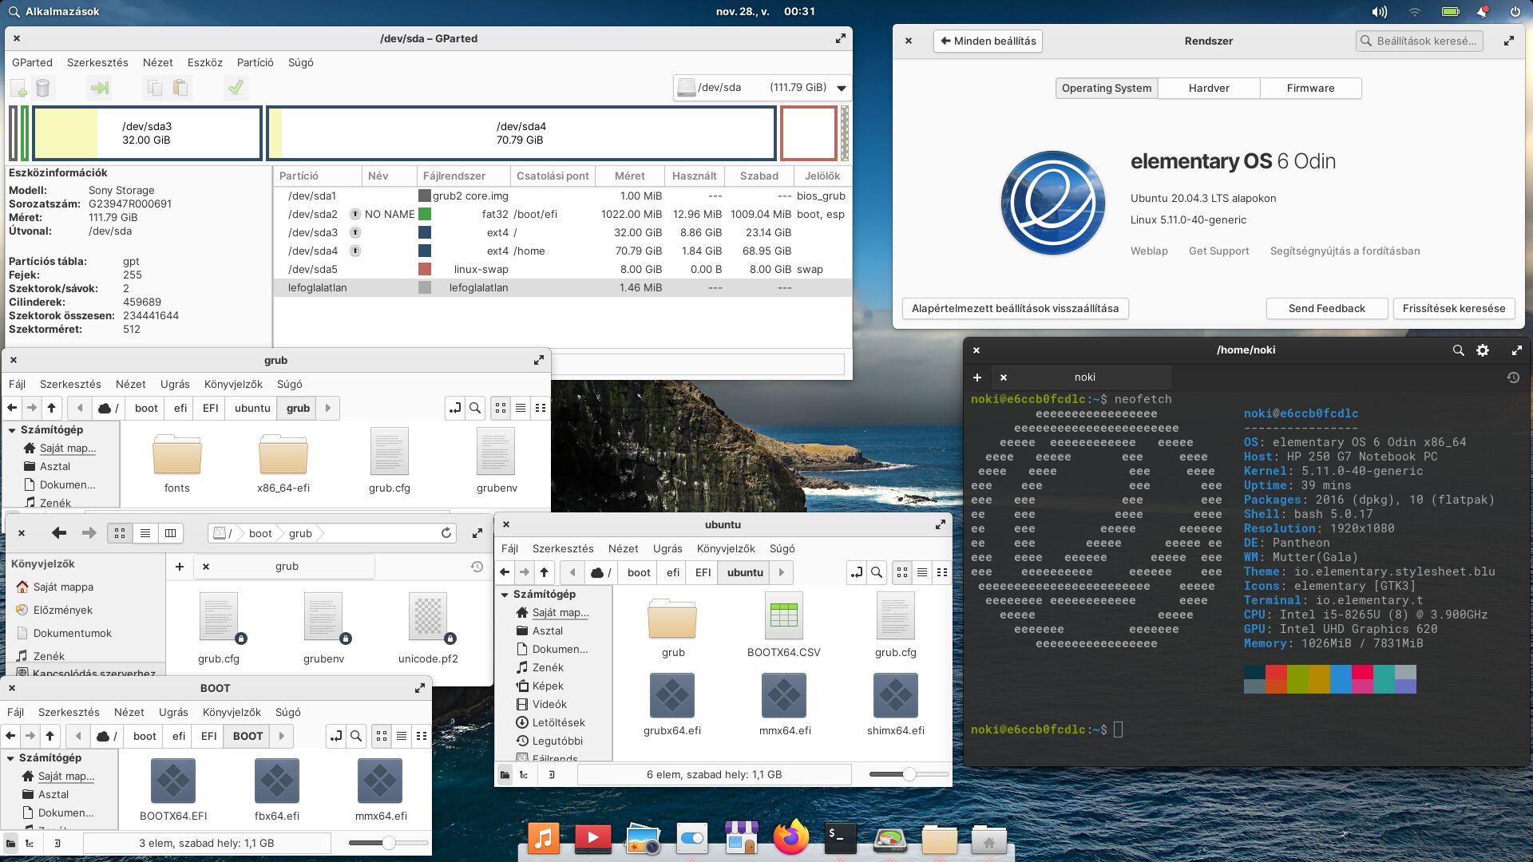Adjust the zoom slider in BOOT window
Viewport: 1533px width, 862px height.
click(x=388, y=843)
